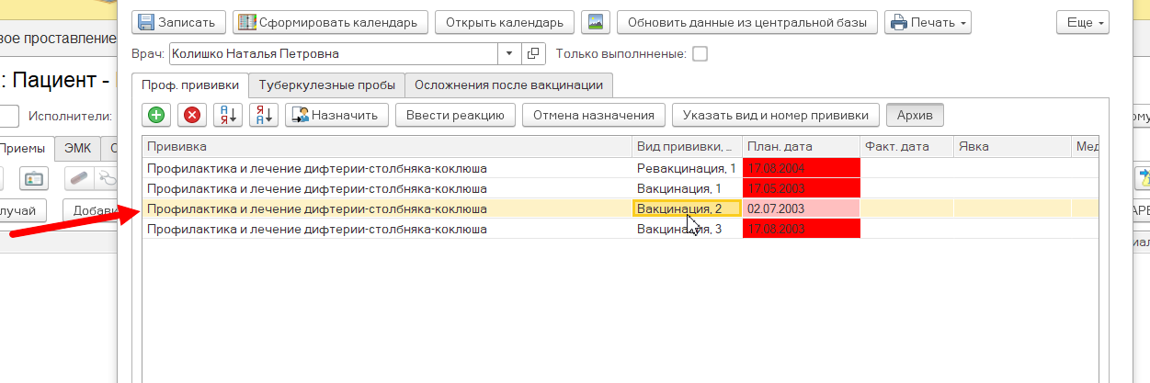Screen dimensions: 1150x383
Task: Switch to the Туберкулезные пробы tab
Action: (x=326, y=85)
